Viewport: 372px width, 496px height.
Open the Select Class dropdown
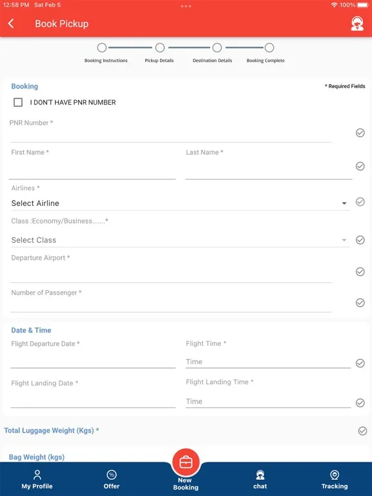pos(180,240)
